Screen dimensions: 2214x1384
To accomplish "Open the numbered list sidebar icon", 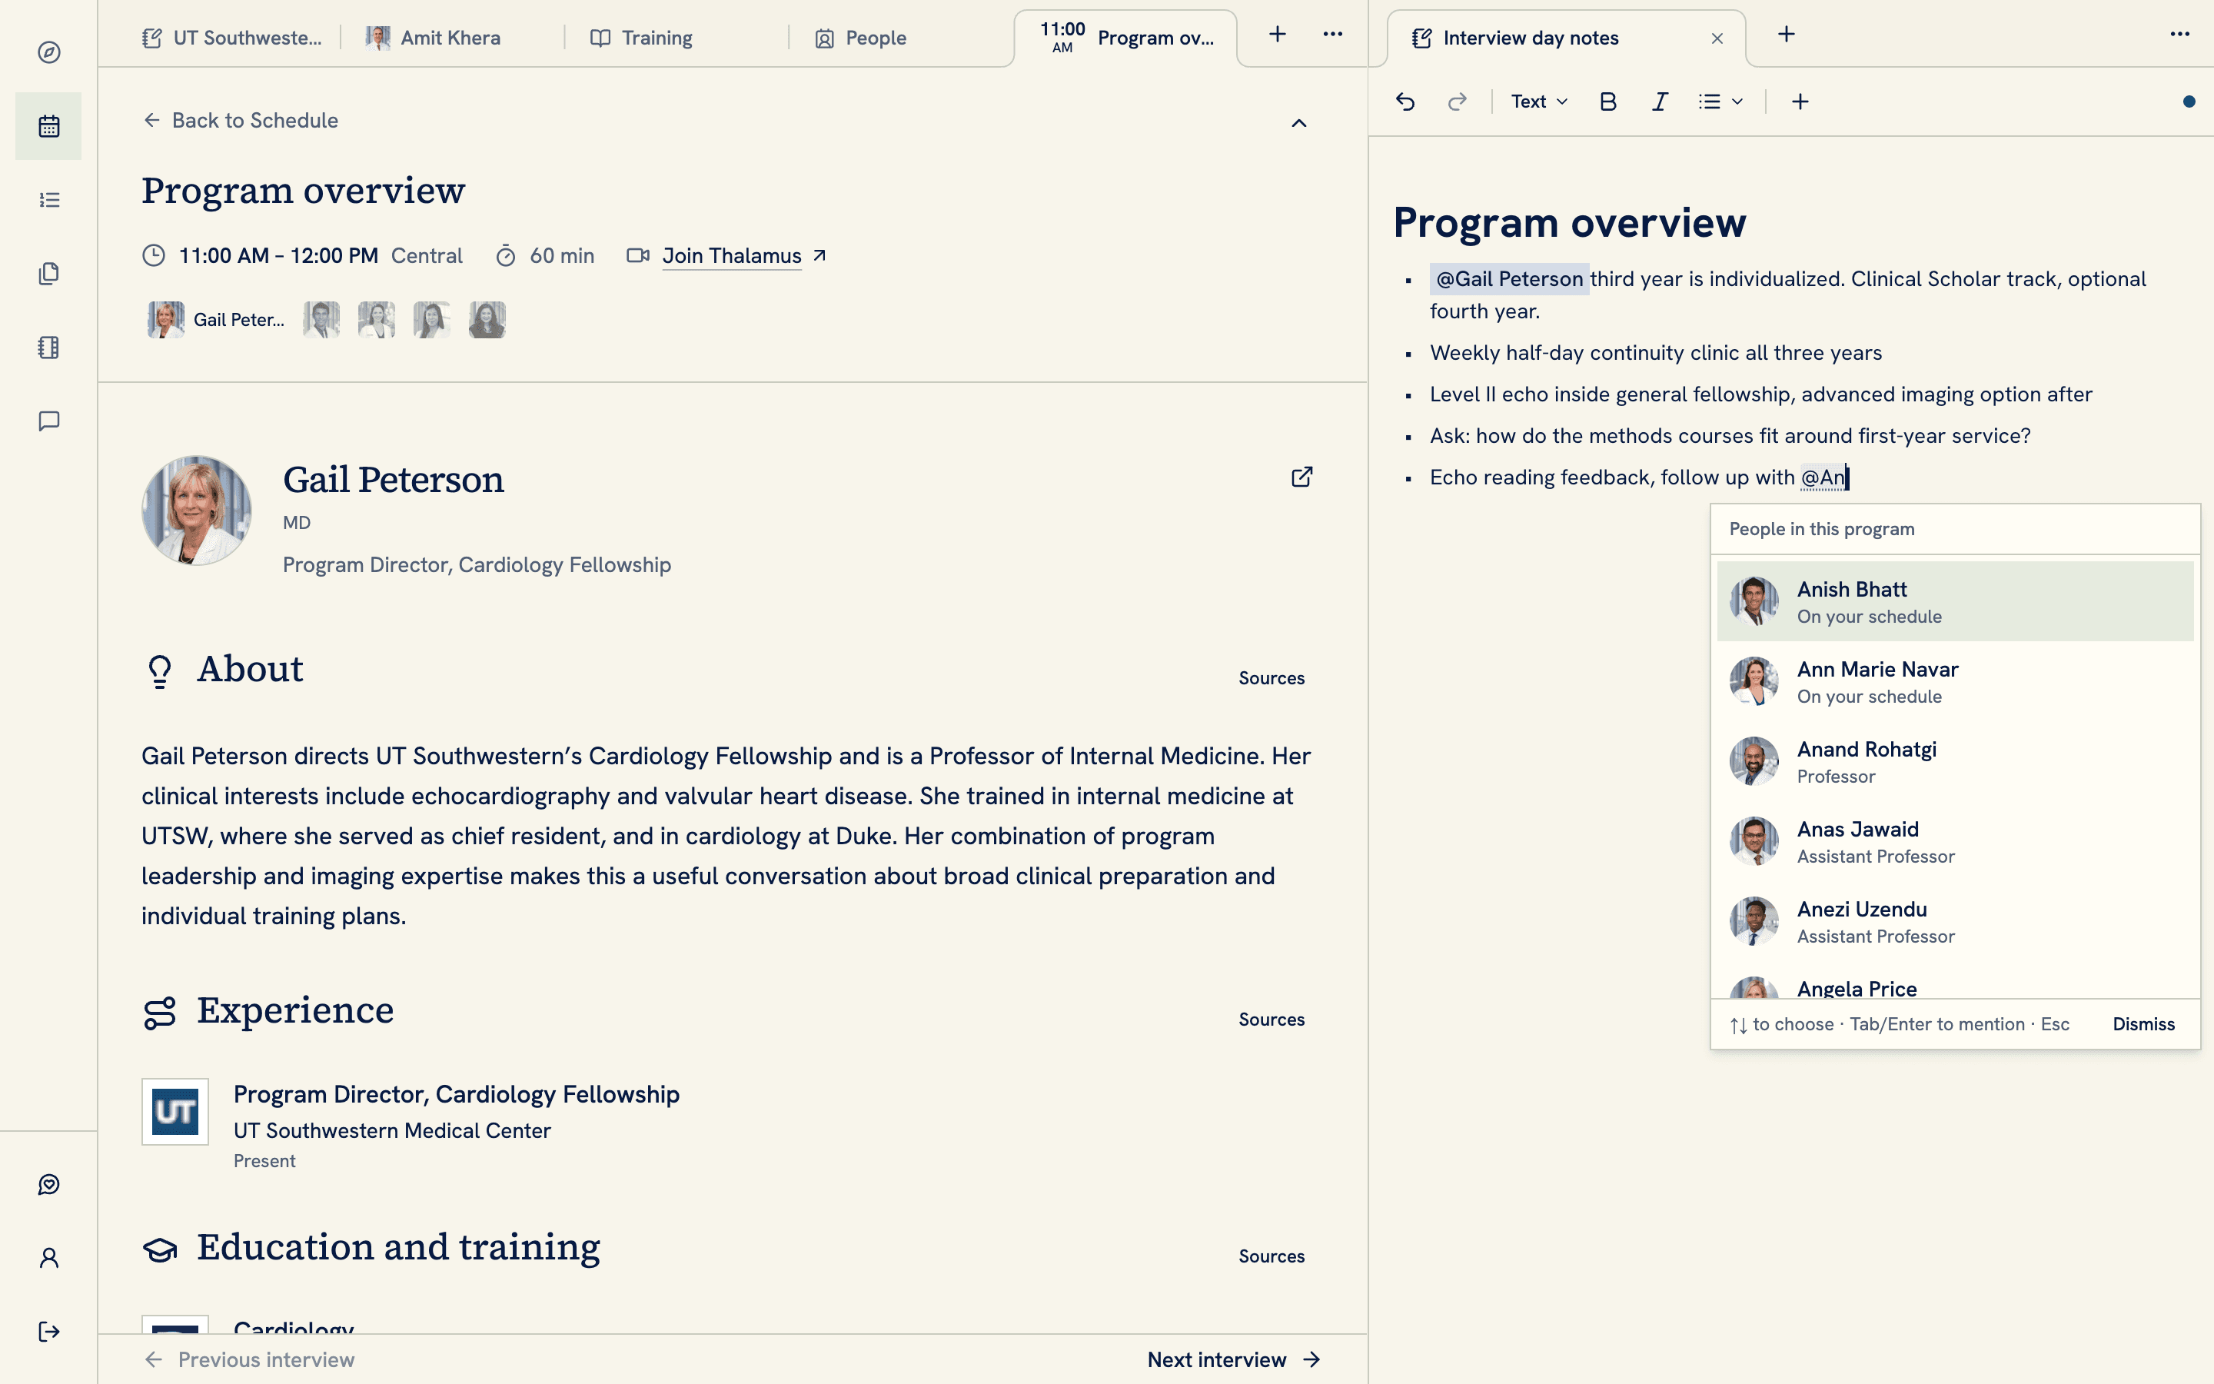I will (49, 200).
